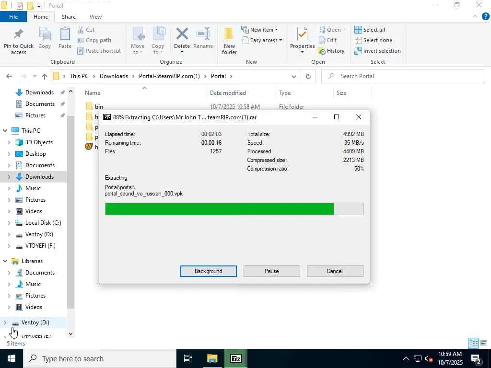Image resolution: width=491 pixels, height=368 pixels.
Task: Switch to large icons view button
Action: [483, 343]
